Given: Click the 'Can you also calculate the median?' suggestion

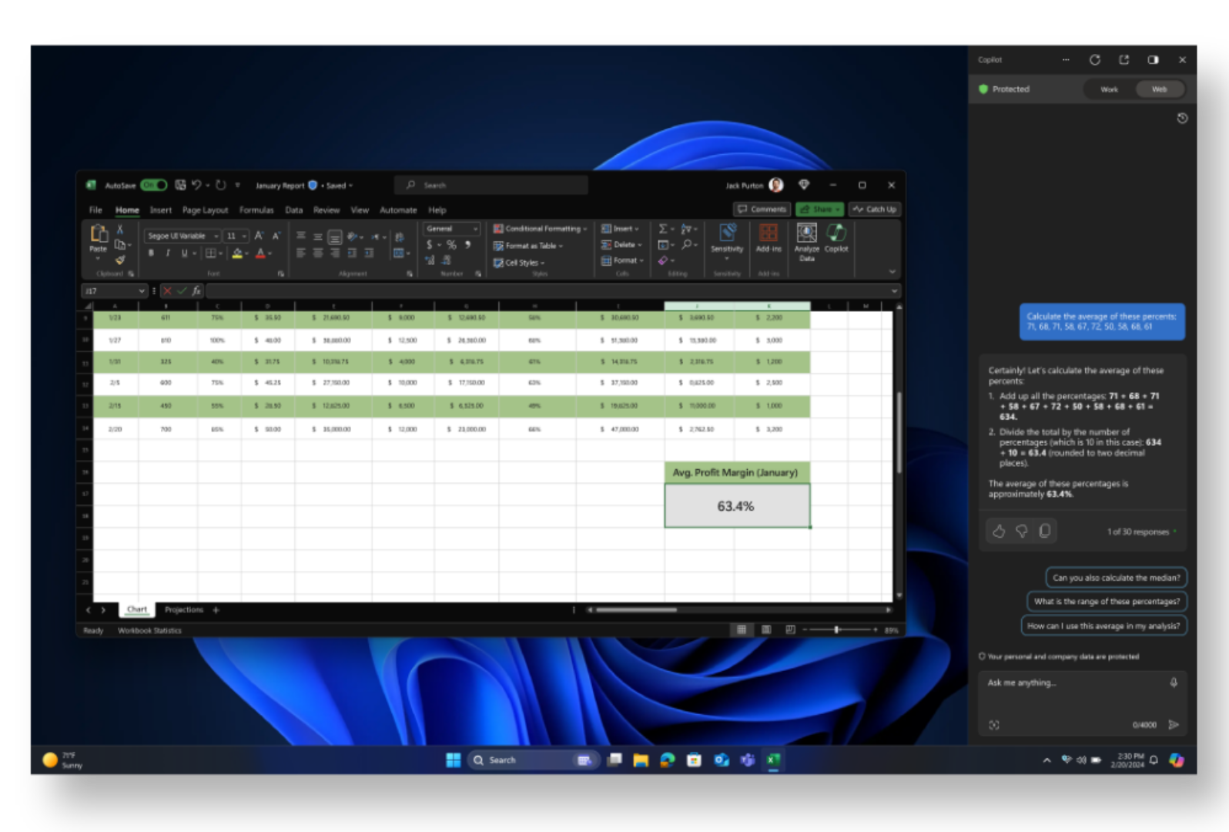Looking at the screenshot, I should pos(1116,578).
